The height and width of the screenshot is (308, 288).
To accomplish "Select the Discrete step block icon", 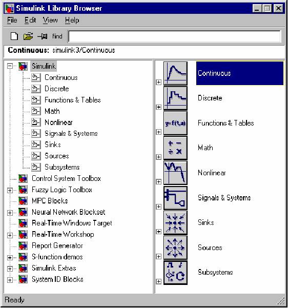I will (x=175, y=98).
